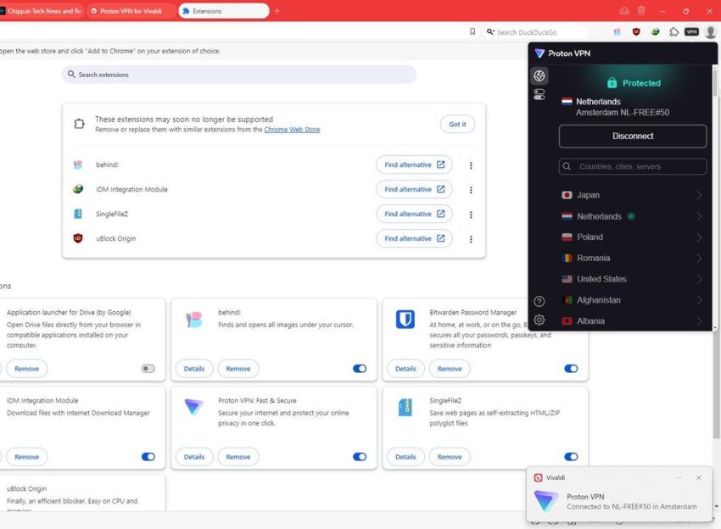
Task: Select the Extensions tab
Action: [x=223, y=11]
